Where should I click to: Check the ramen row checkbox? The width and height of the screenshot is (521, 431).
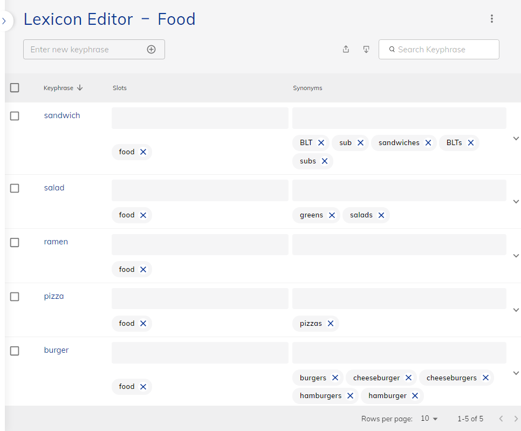pos(15,242)
